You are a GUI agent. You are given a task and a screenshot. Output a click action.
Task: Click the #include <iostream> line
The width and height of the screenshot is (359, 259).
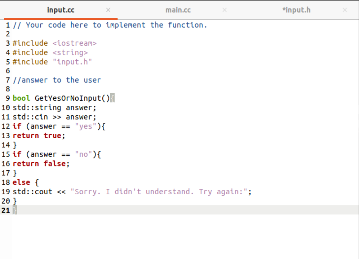pos(54,43)
